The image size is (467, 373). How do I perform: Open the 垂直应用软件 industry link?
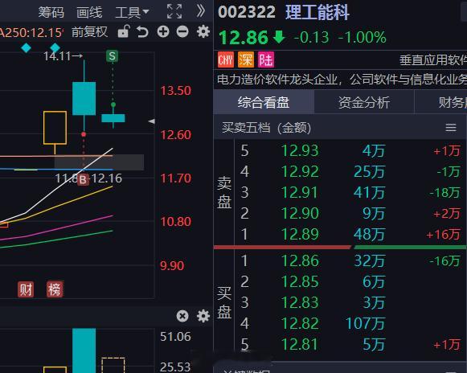click(433, 60)
